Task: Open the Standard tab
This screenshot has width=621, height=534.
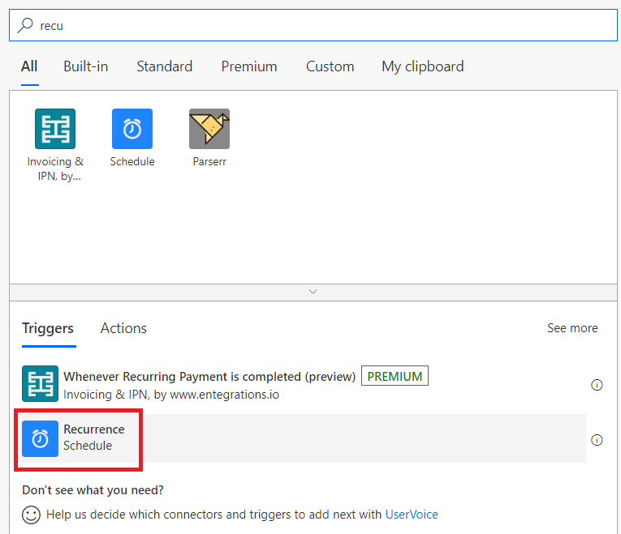Action: [x=164, y=66]
